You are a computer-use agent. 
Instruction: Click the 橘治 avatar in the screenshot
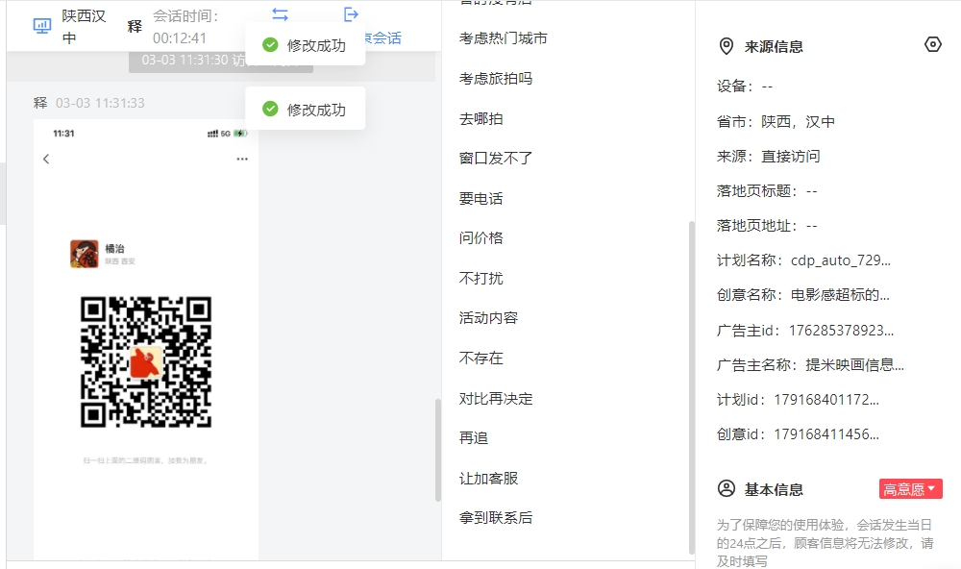(84, 254)
